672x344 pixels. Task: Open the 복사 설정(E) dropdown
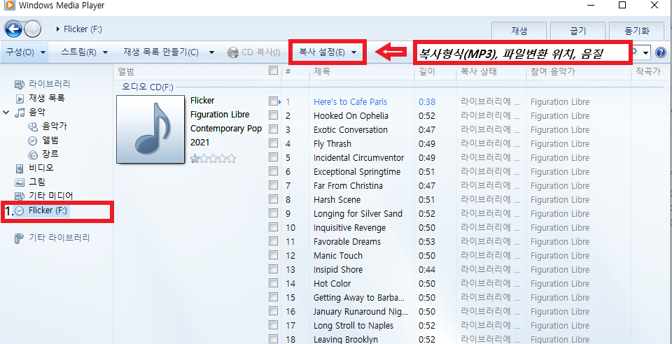click(328, 52)
